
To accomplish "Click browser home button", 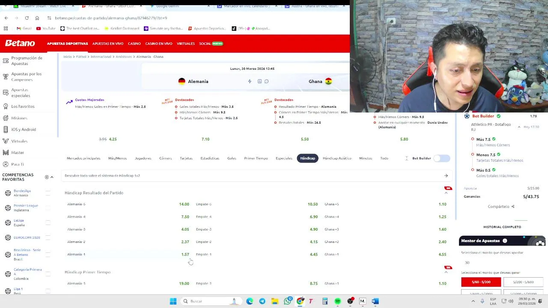I will (x=37, y=18).
